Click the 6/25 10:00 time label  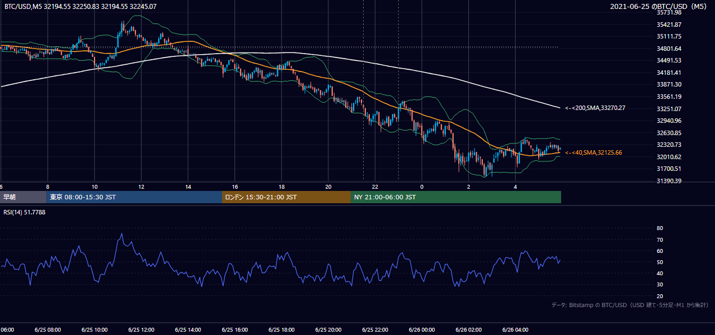(94, 330)
